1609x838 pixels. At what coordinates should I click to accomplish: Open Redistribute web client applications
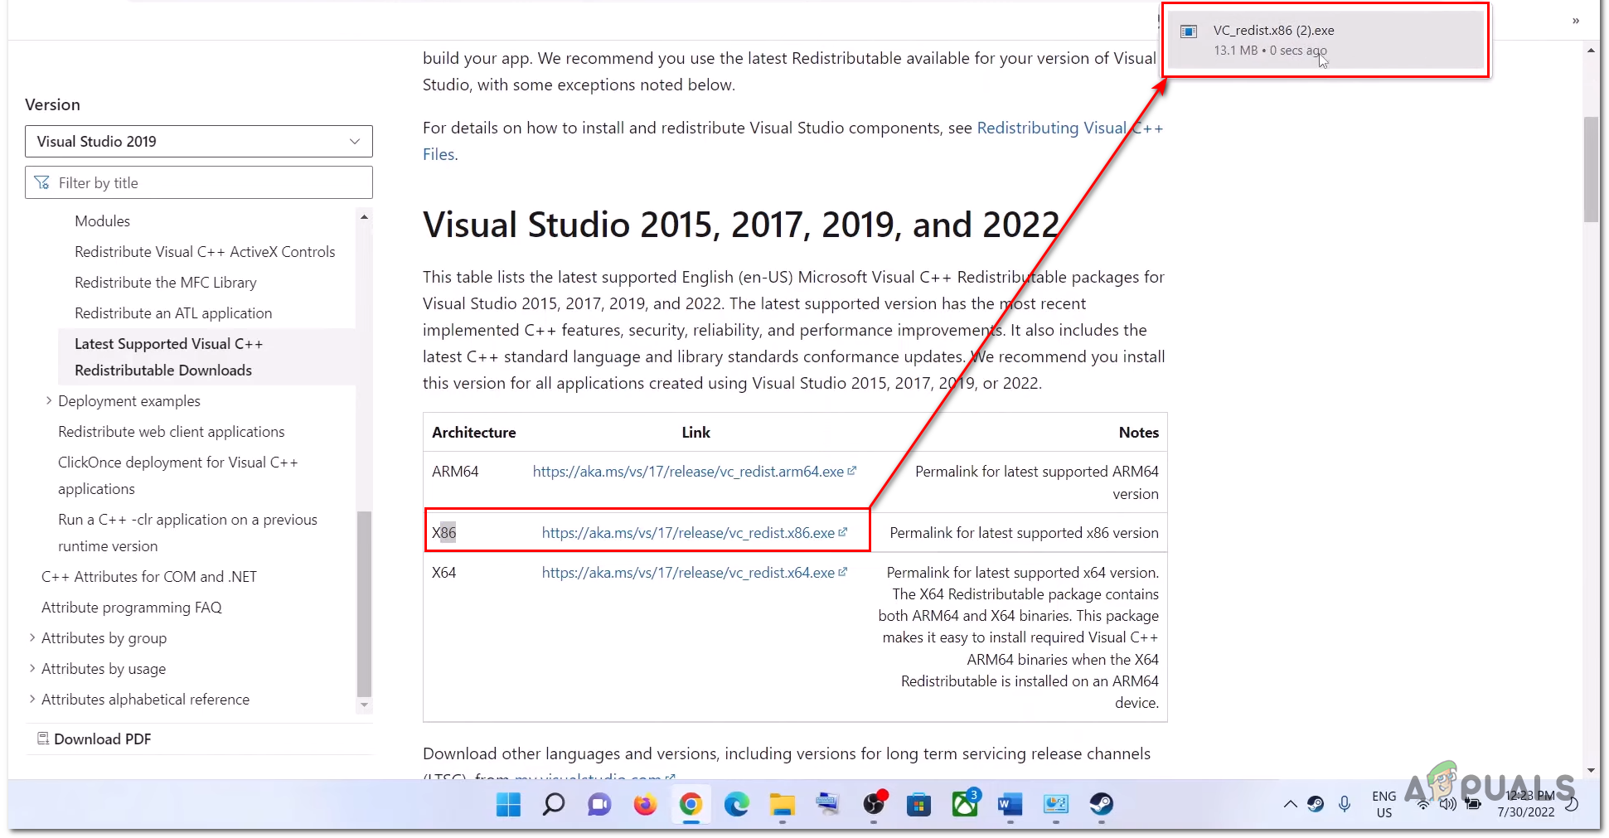[171, 432]
